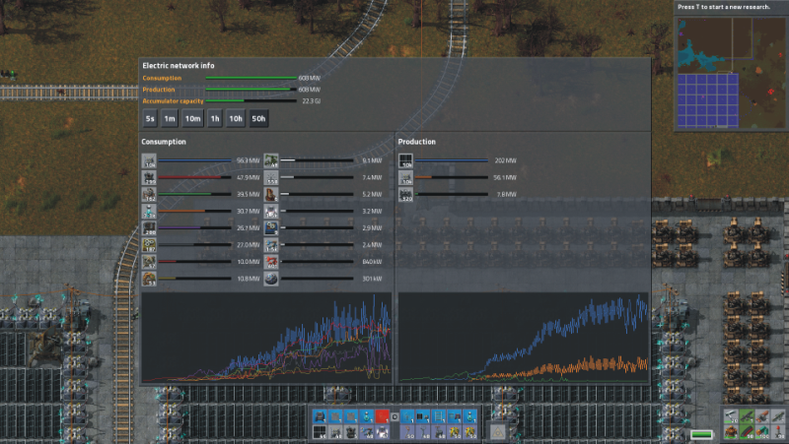Click the Accumulator capacity progress bar
789x444 pixels.
(251, 100)
